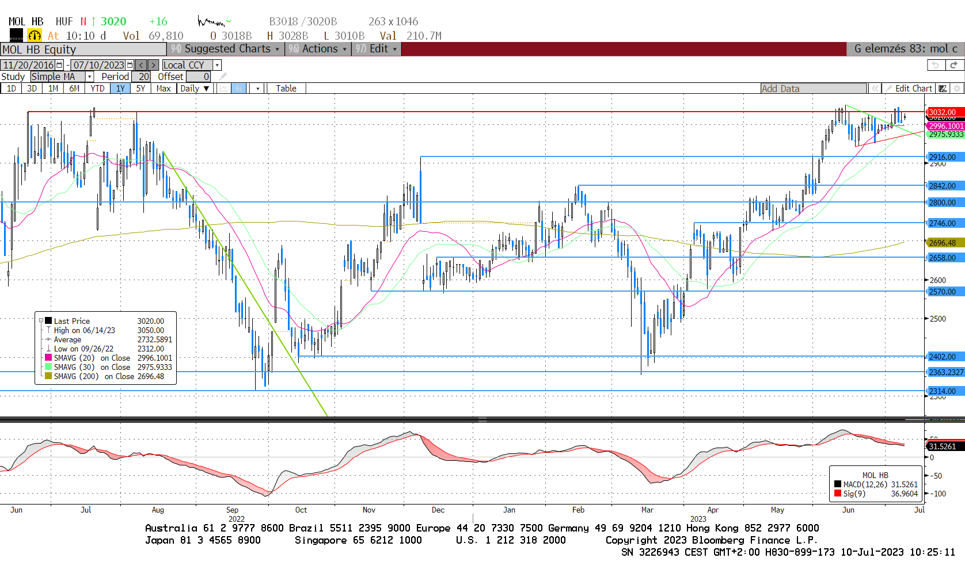Collapse the price legend box toggle
Viewport: 965px width, 577px height.
click(41, 321)
